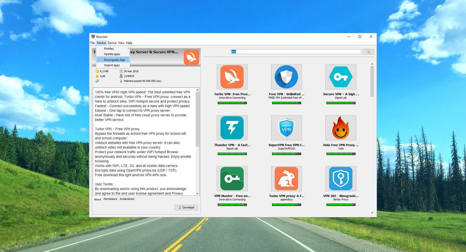Viewport: 466px width, 252px height.
Task: Open VPN Master green key icon
Action: click(232, 178)
